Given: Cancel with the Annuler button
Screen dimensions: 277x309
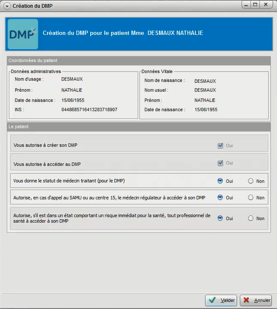Looking at the screenshot, I should point(256,300).
